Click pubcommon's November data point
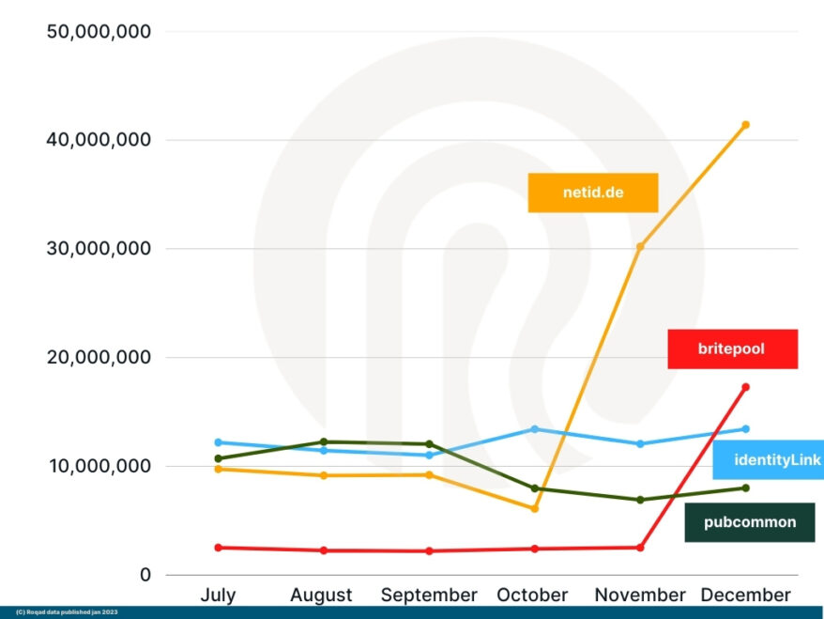 640,500
